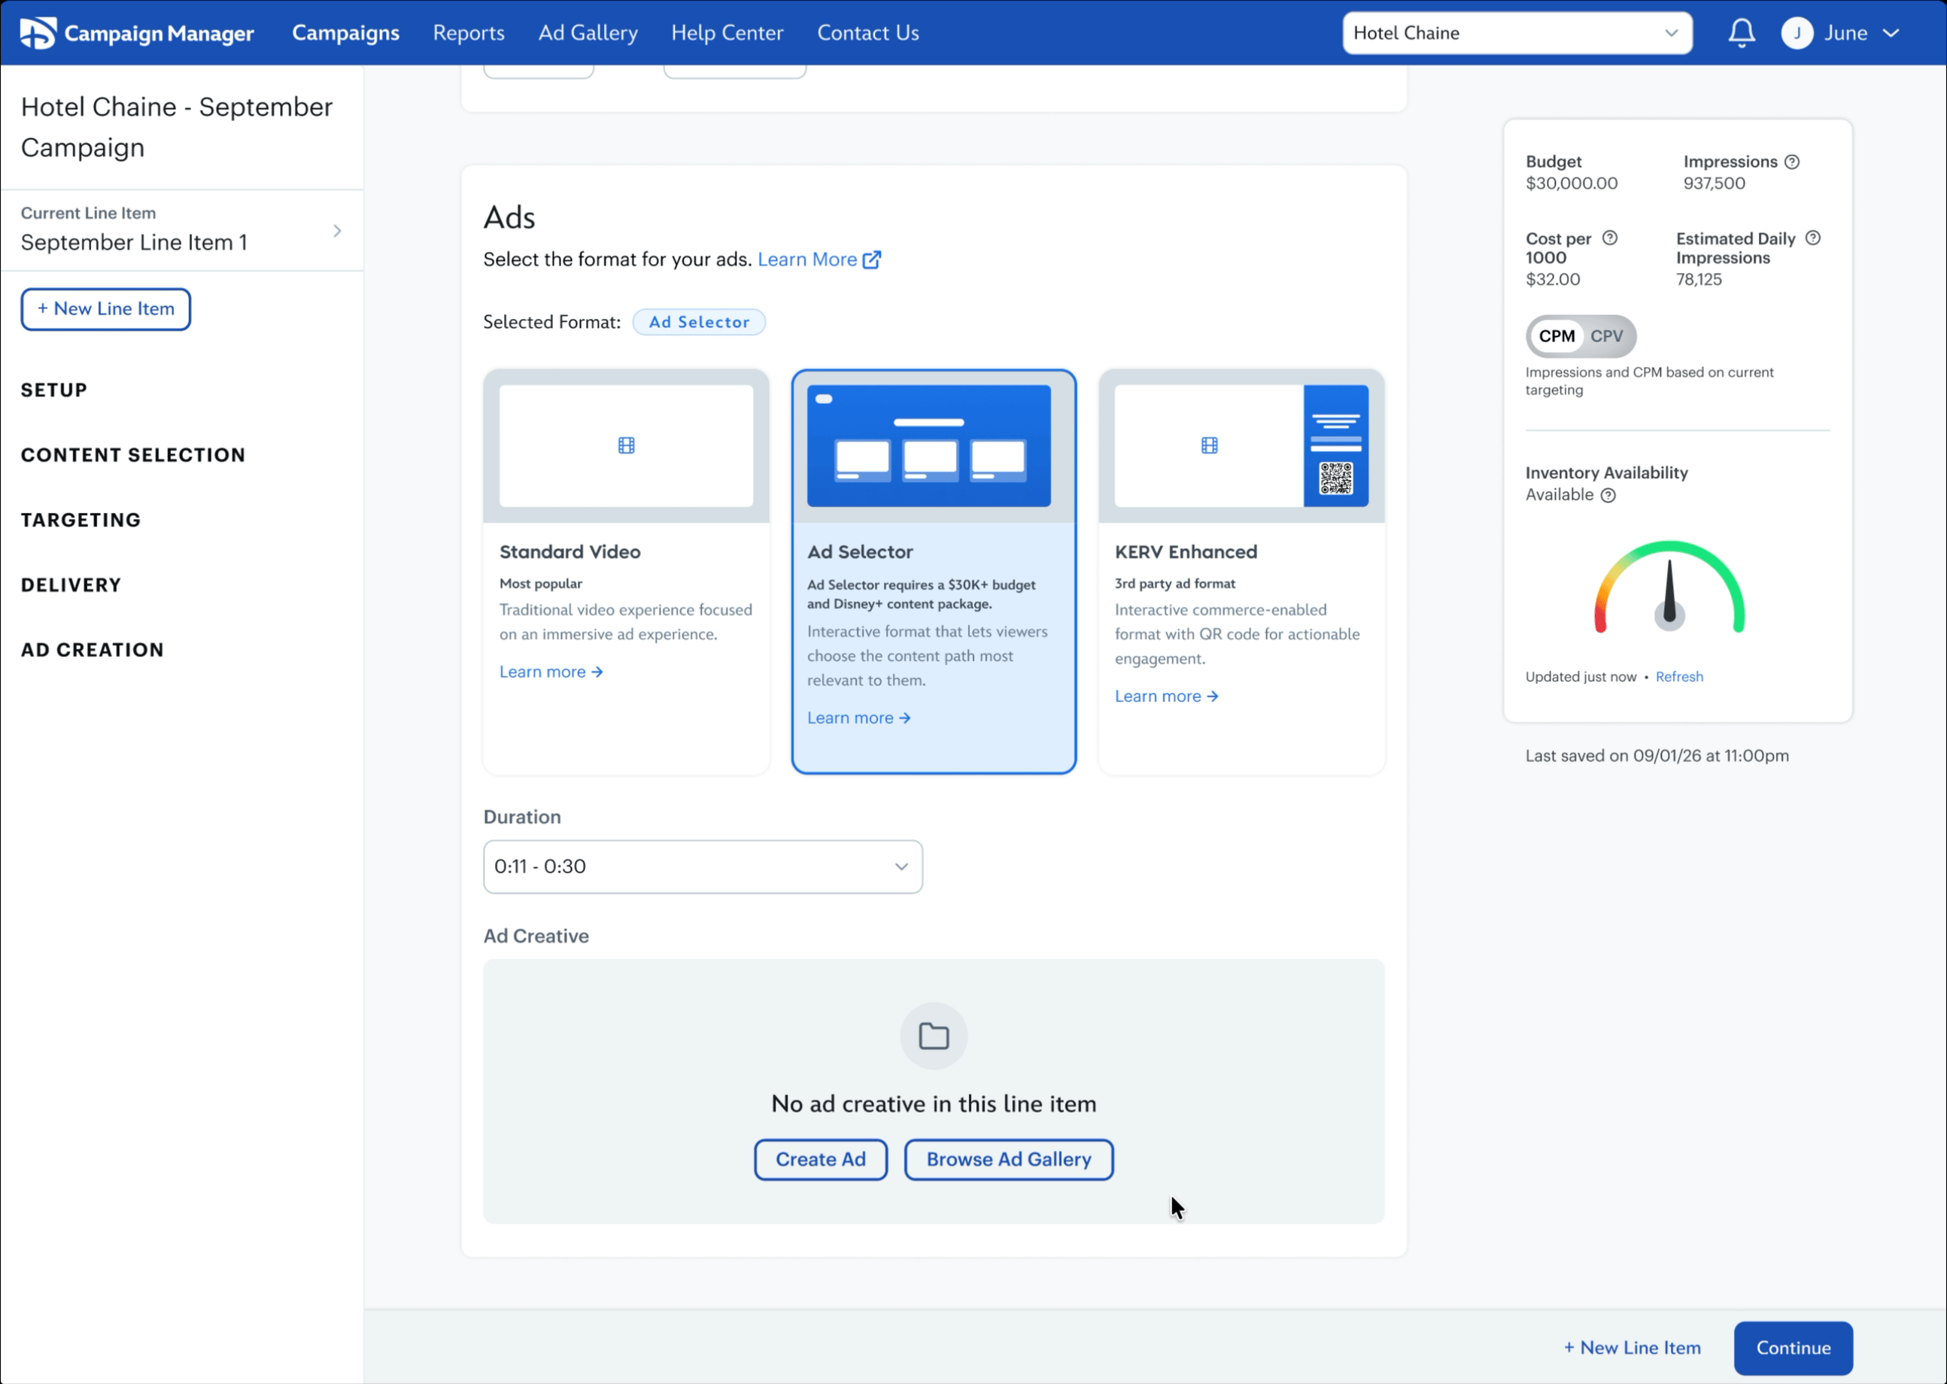Jump to the TARGETING section
The height and width of the screenshot is (1384, 1947).
[x=81, y=520]
